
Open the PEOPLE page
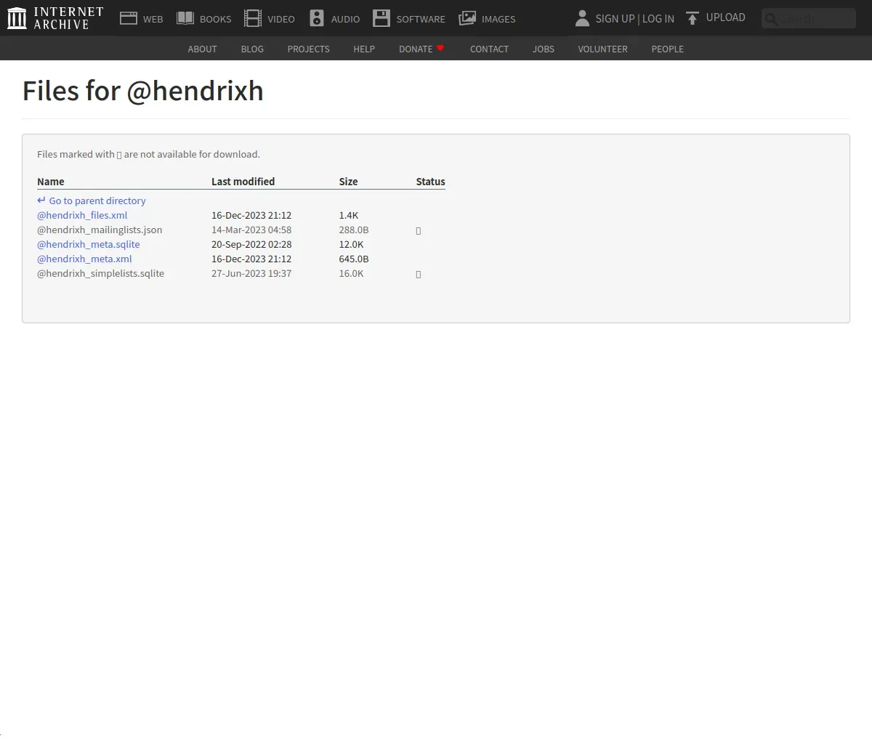[x=667, y=49]
